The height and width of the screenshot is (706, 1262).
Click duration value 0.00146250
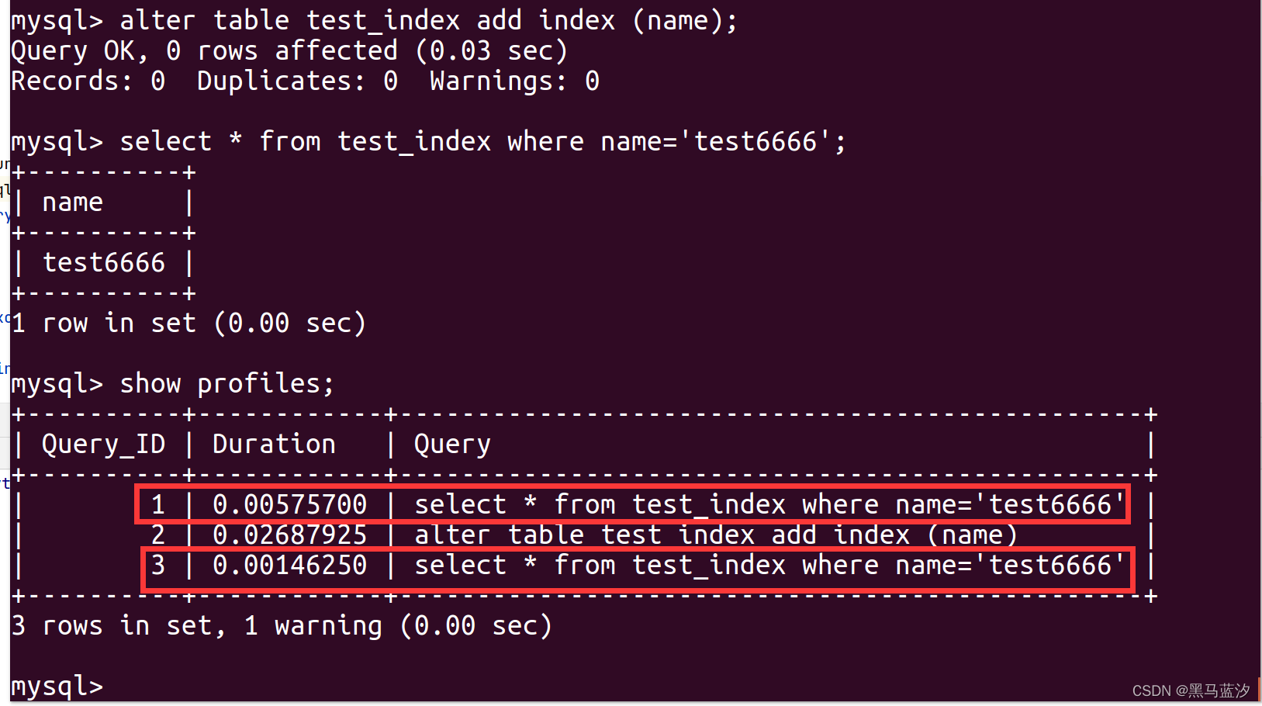pyautogui.click(x=289, y=565)
